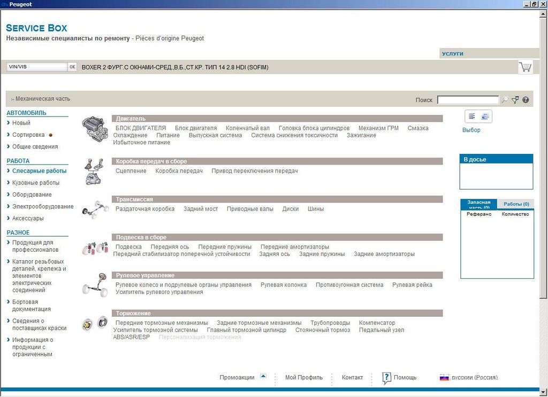Expand the Промоакции arrow at bottom
This screenshot has height=397, width=548.
pos(263,376)
